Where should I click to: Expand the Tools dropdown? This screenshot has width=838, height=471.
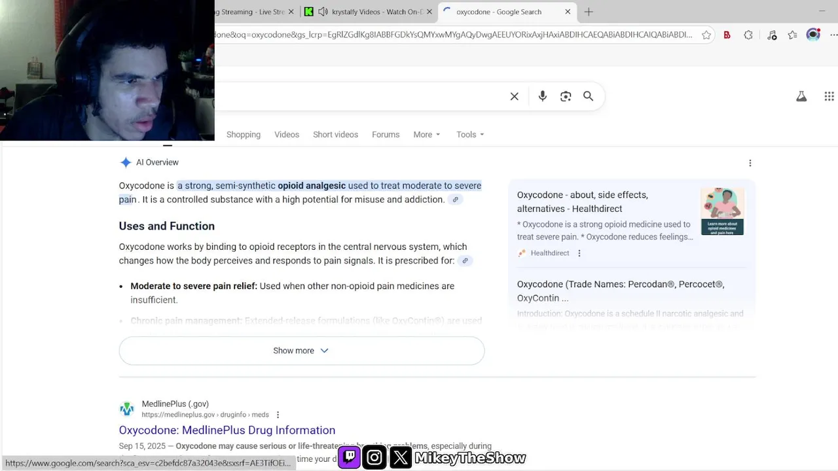point(470,135)
